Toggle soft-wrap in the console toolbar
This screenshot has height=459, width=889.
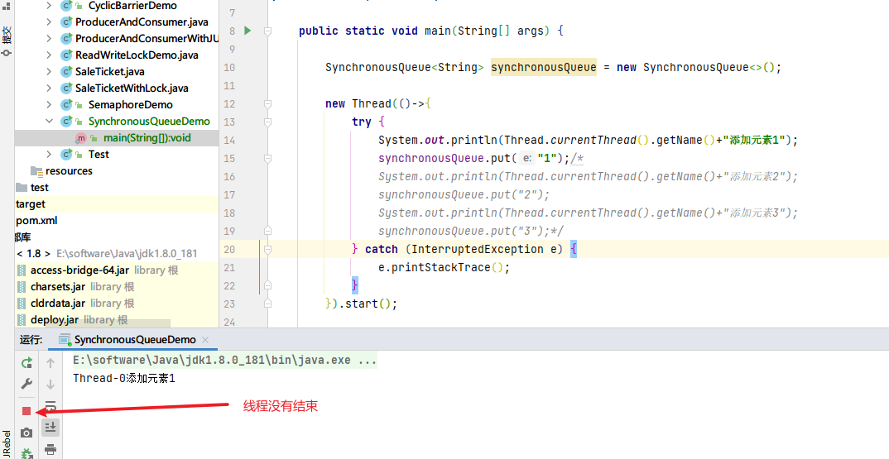click(x=50, y=406)
